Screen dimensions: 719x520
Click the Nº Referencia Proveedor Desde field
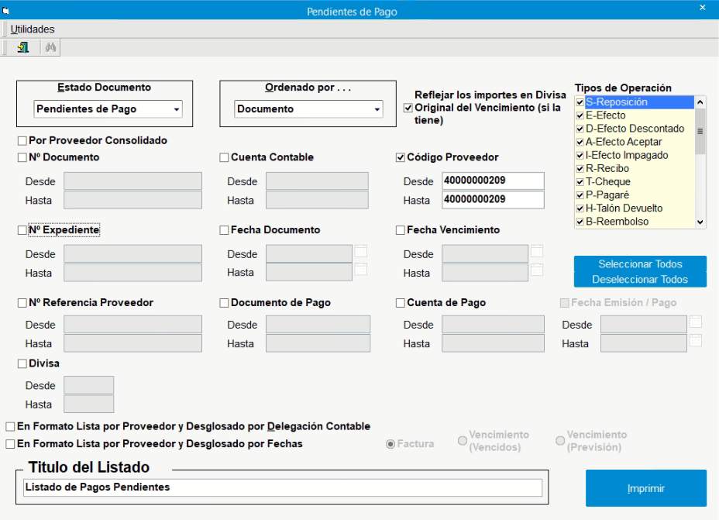click(132, 324)
